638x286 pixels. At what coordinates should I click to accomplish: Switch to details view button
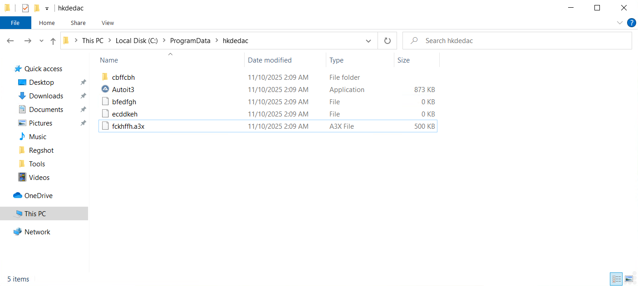click(616, 279)
